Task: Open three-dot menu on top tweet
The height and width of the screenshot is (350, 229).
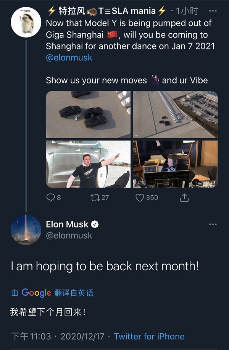Action: 213,11
